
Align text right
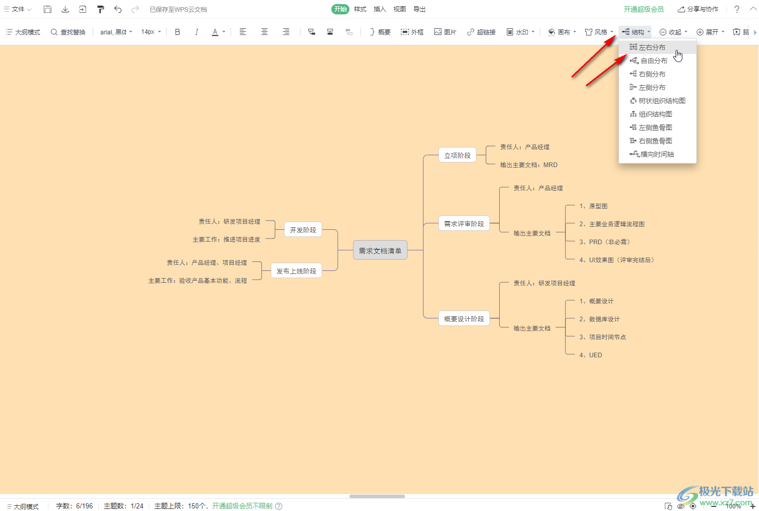286,32
